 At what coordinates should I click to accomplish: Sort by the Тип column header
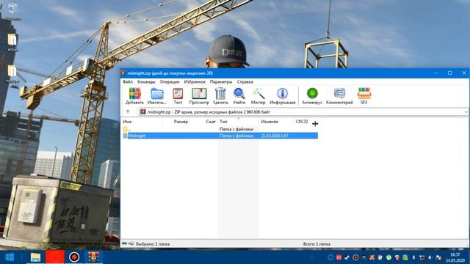click(223, 122)
